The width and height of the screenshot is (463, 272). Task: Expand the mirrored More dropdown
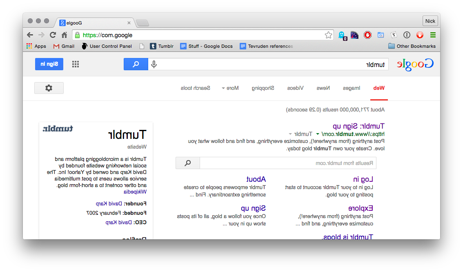click(230, 88)
